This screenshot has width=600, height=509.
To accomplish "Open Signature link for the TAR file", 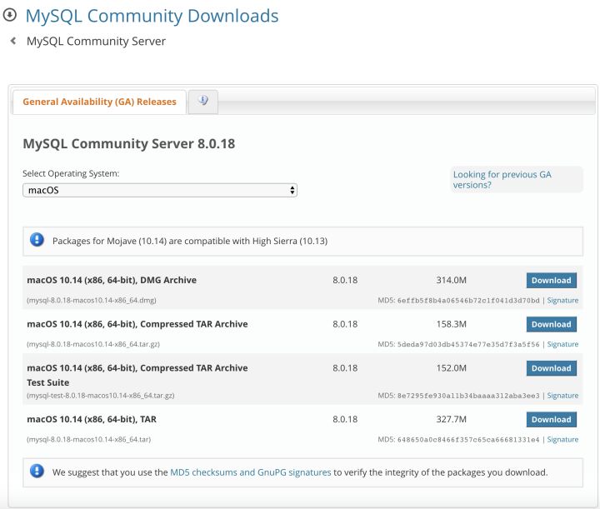I will point(562,439).
